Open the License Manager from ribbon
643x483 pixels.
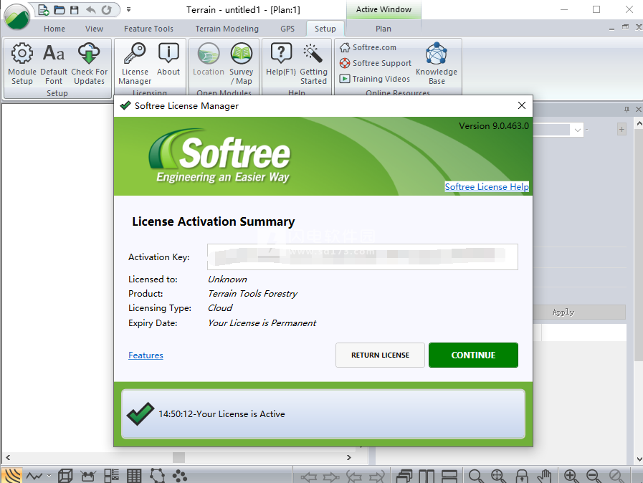tap(135, 64)
